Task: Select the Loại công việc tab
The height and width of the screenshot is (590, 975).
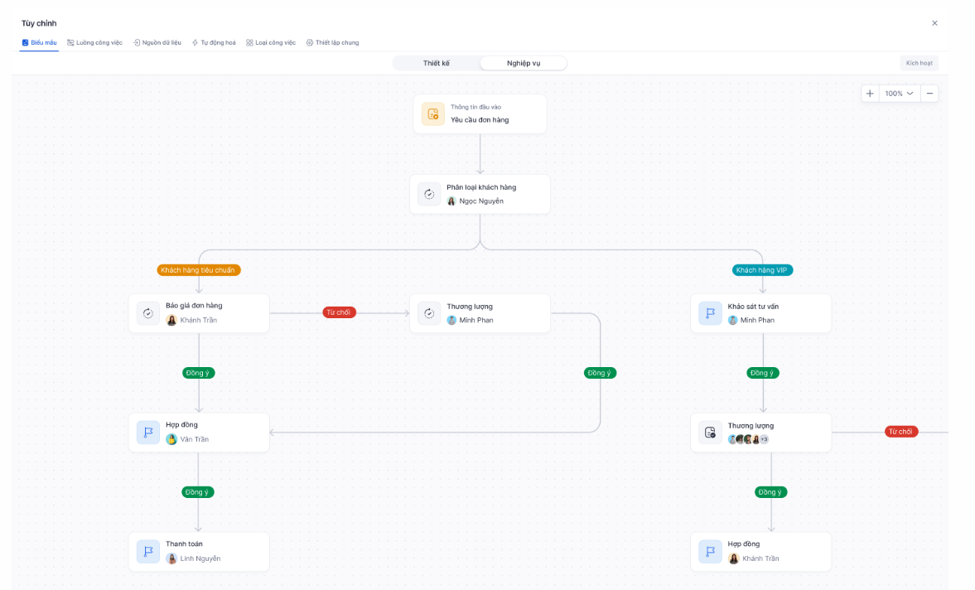Action: pyautogui.click(x=271, y=43)
